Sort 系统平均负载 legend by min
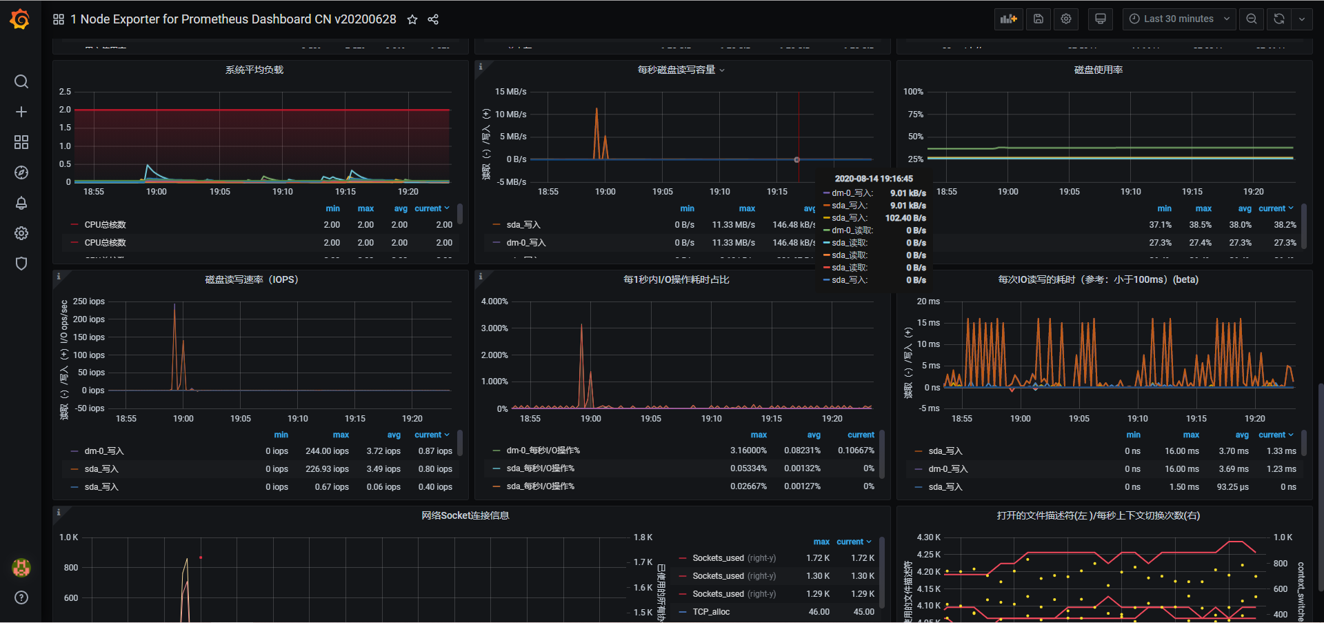 pos(333,208)
